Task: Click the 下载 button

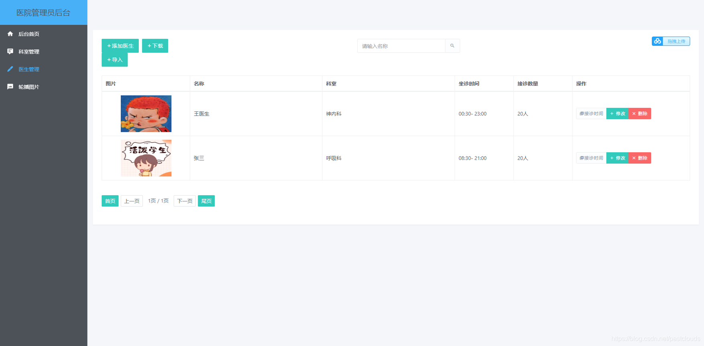Action: point(155,46)
